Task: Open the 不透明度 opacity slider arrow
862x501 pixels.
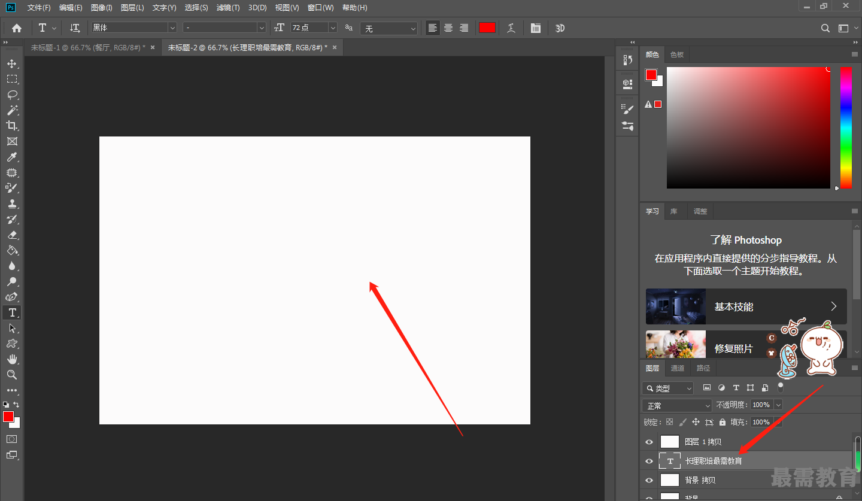Action: click(x=778, y=405)
